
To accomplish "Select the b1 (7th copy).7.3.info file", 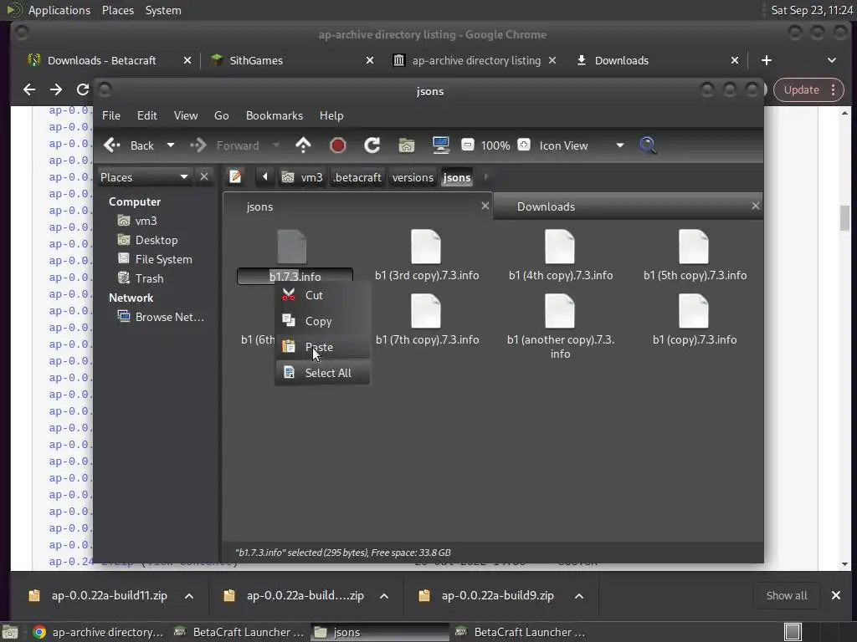I will coord(426,320).
